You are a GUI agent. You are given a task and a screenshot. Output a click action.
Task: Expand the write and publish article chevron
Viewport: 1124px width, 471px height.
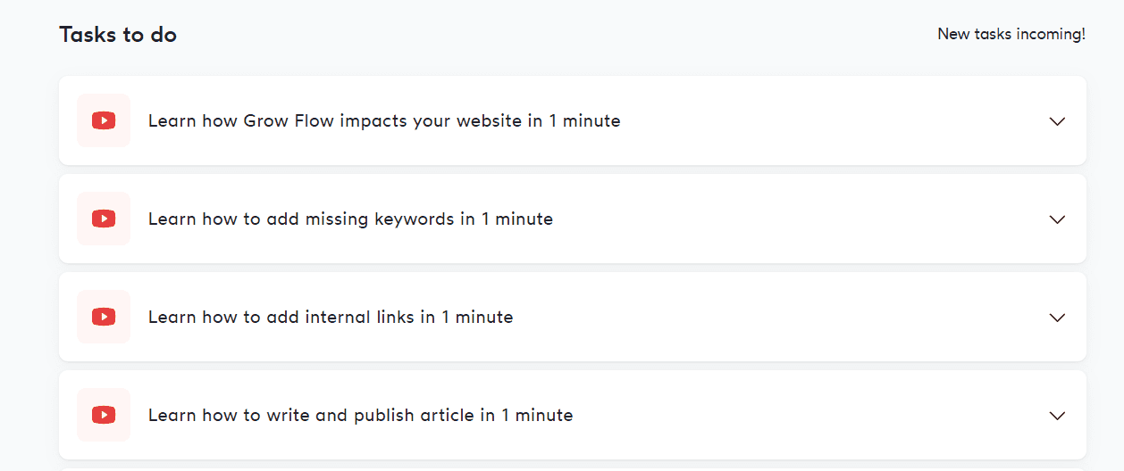pyautogui.click(x=1057, y=416)
